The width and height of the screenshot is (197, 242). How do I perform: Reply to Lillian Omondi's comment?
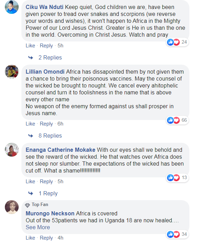(x=46, y=124)
